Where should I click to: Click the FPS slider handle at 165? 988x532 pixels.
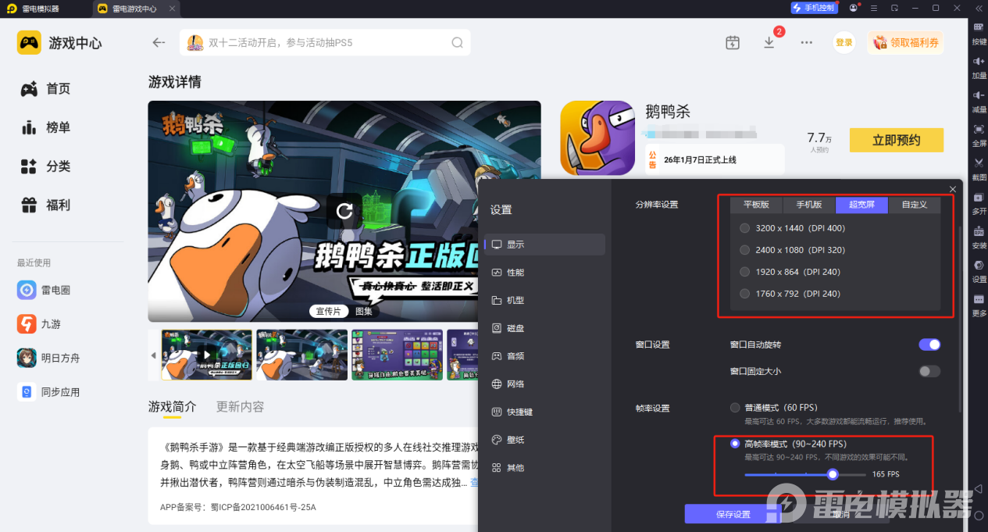pyautogui.click(x=833, y=474)
